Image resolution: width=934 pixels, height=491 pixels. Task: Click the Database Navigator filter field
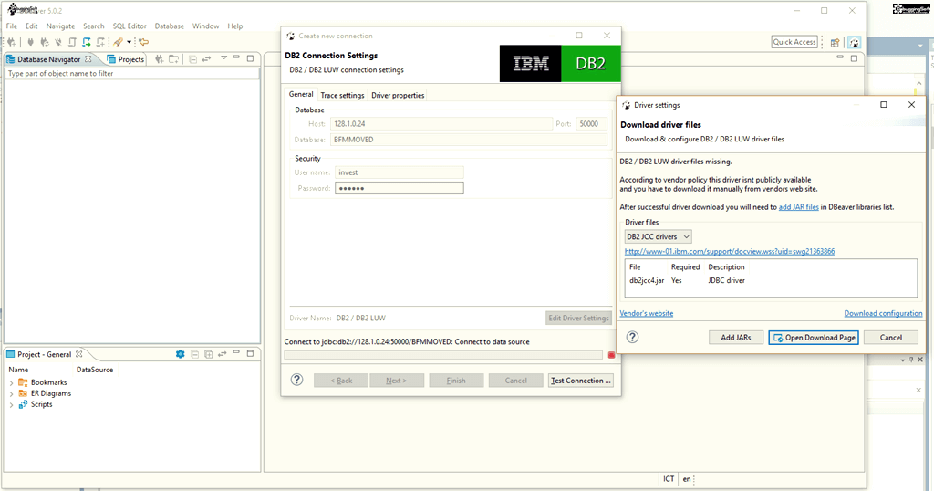(132, 74)
